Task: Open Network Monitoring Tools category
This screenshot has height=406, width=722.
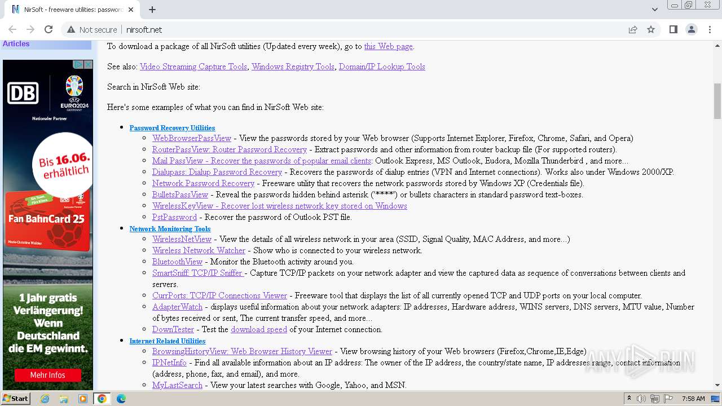Action: pos(170,229)
